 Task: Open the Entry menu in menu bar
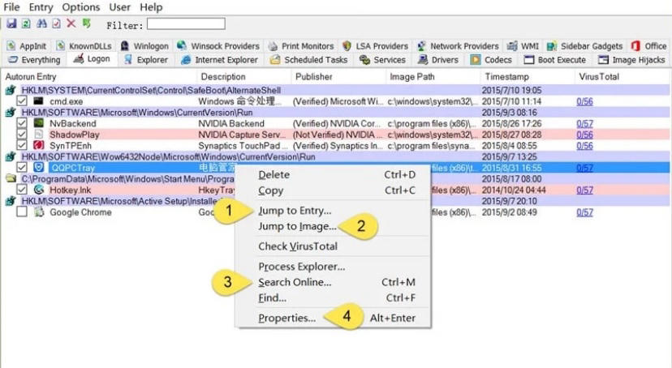point(41,7)
